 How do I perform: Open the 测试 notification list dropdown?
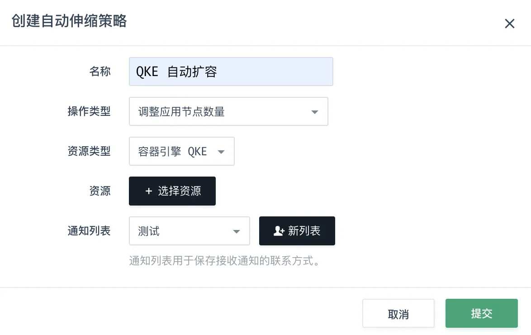pyautogui.click(x=190, y=231)
